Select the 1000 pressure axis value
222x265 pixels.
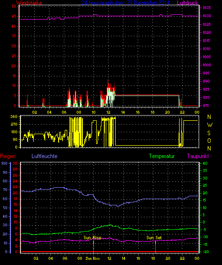[x=207, y=65]
